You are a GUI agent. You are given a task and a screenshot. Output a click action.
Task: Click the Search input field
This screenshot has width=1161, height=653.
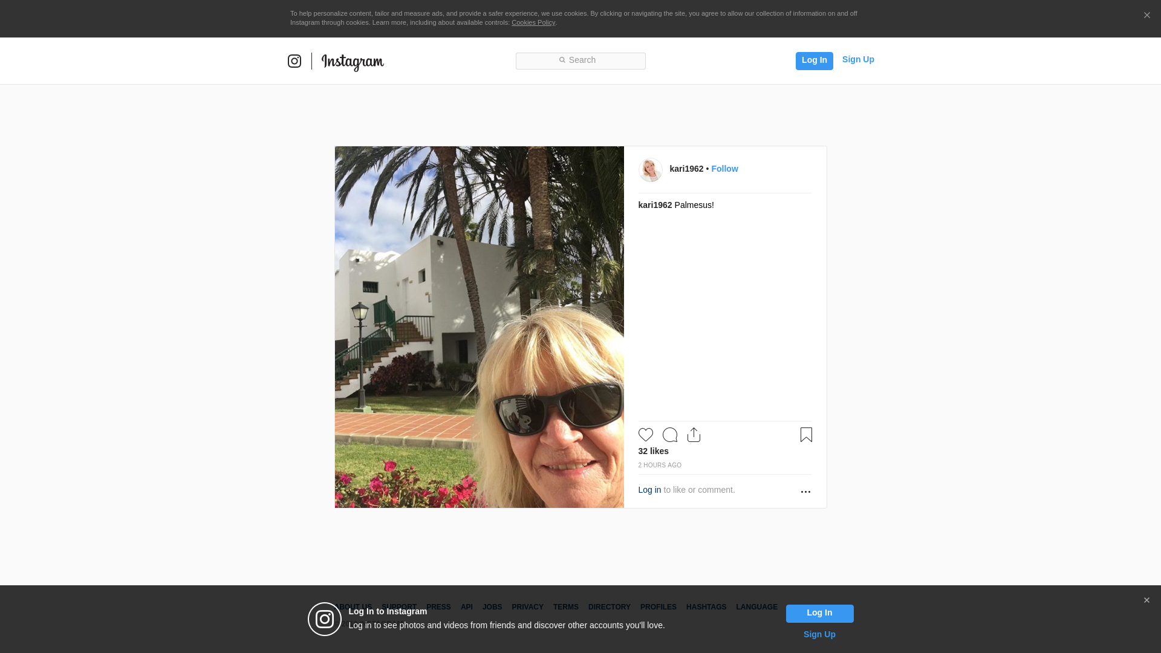580,60
